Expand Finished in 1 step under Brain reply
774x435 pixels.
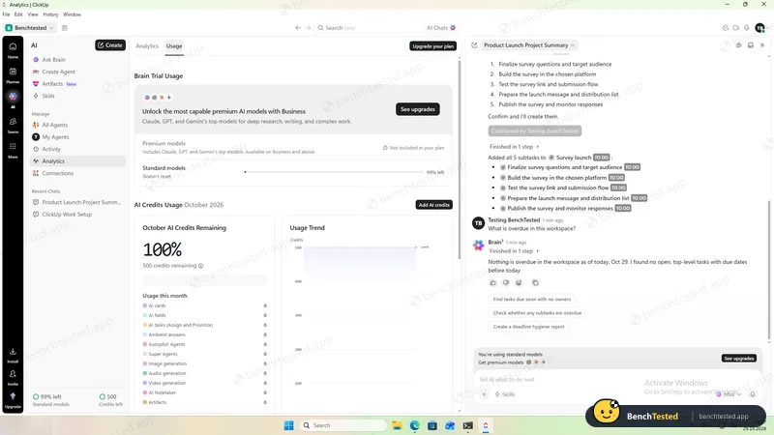coord(514,251)
